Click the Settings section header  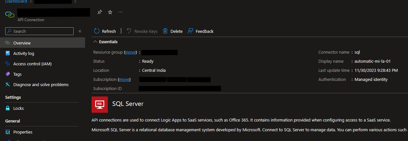[x=13, y=97]
